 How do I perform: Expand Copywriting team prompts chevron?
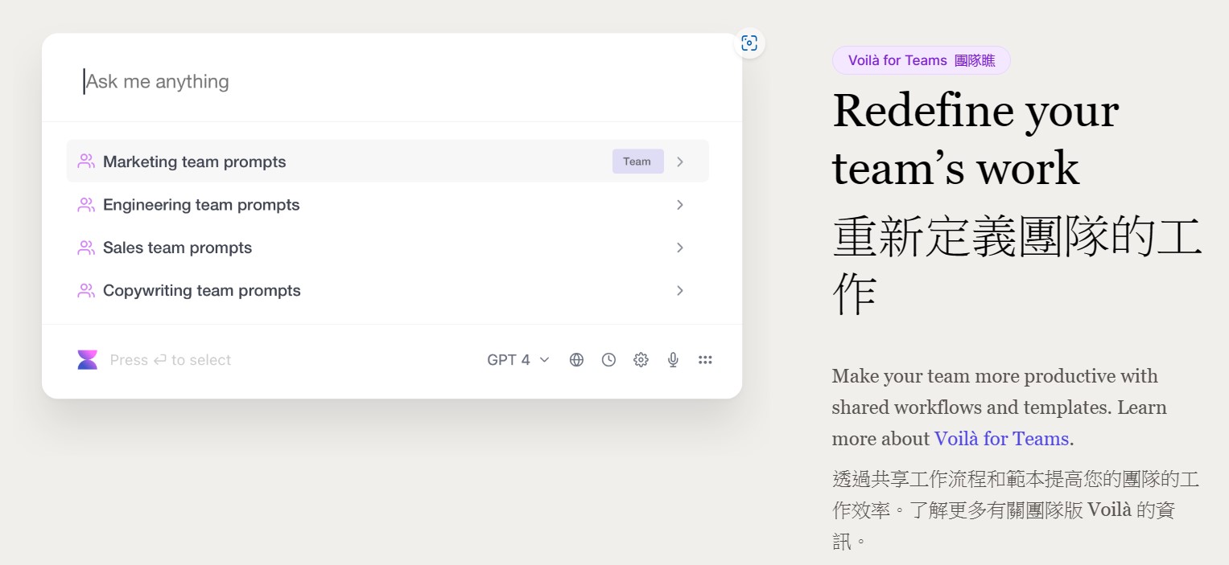[680, 291]
